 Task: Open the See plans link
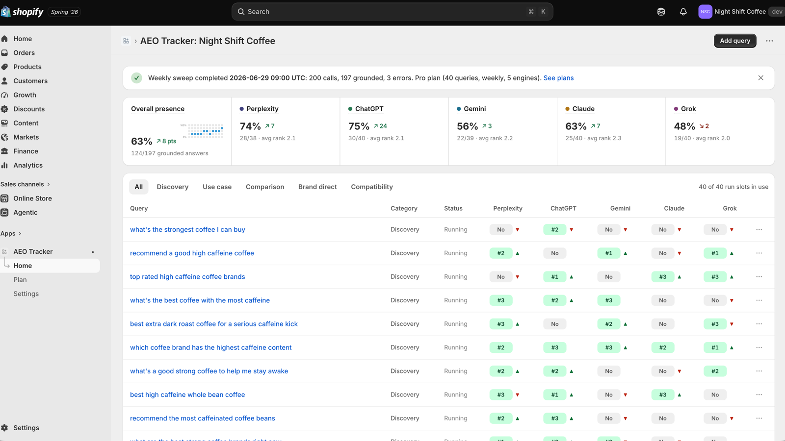coord(558,78)
